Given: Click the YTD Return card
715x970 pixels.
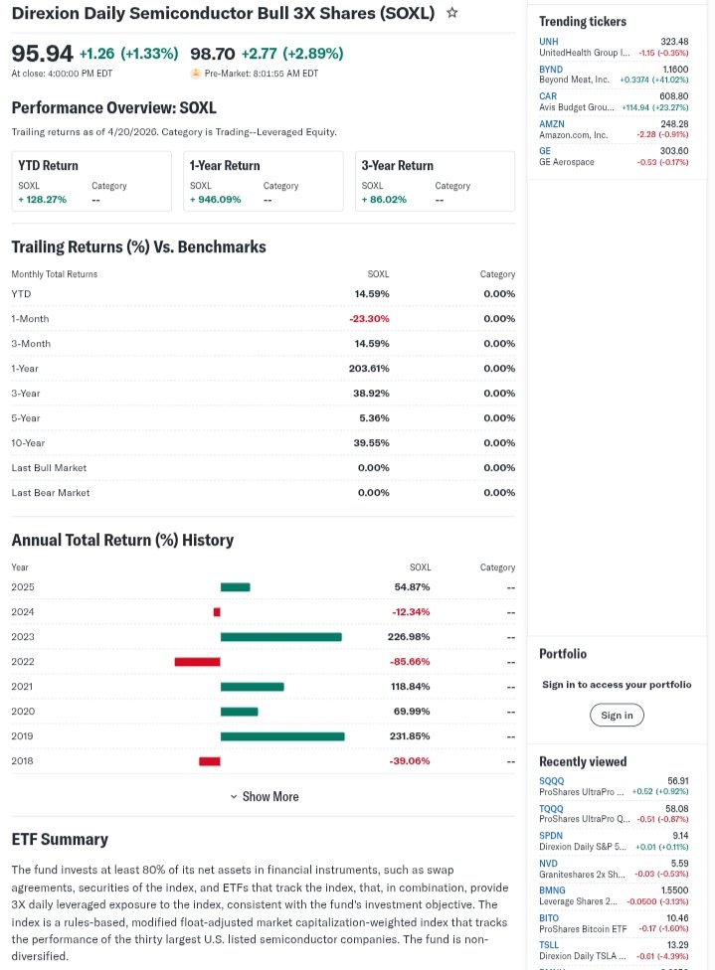Looking at the screenshot, I should [91, 181].
